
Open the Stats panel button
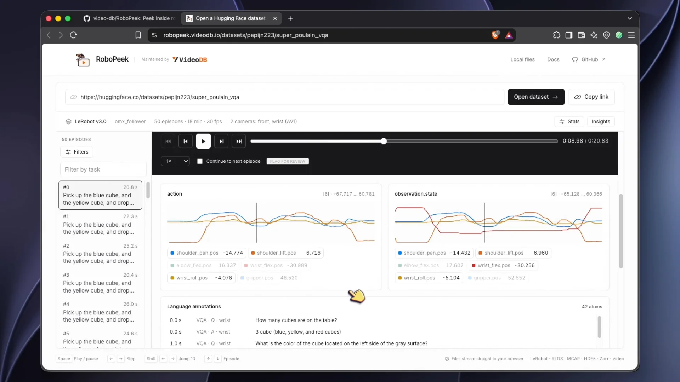(x=569, y=121)
